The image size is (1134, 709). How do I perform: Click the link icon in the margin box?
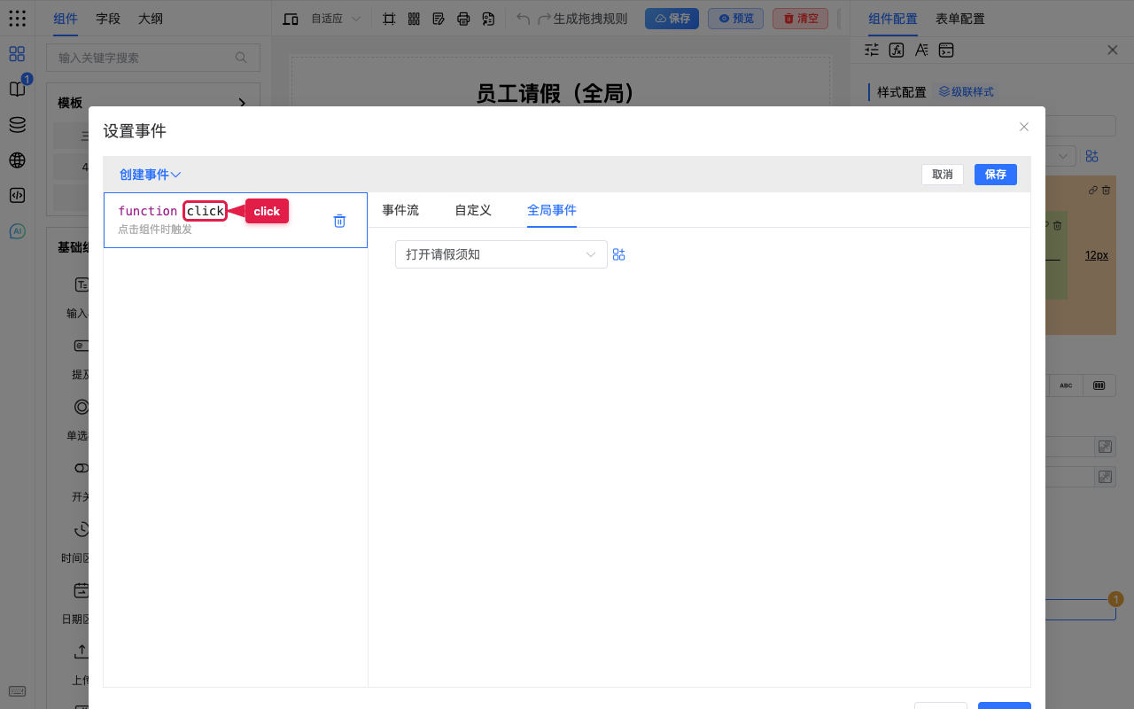tap(1093, 191)
